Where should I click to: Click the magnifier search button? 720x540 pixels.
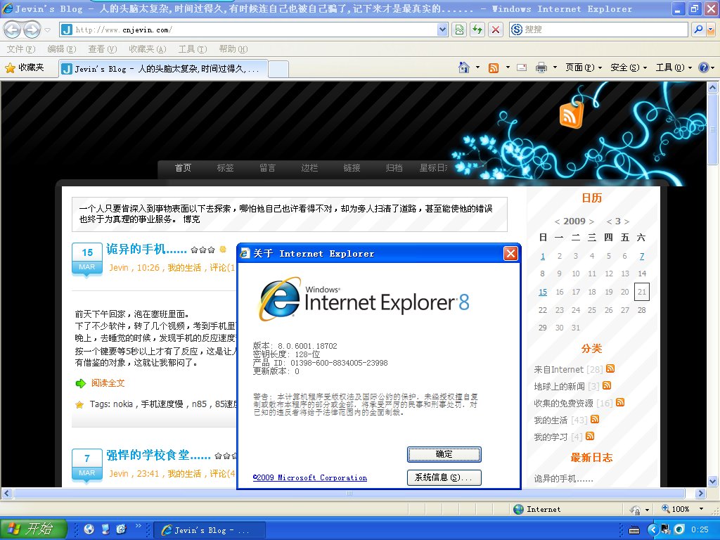(x=698, y=30)
